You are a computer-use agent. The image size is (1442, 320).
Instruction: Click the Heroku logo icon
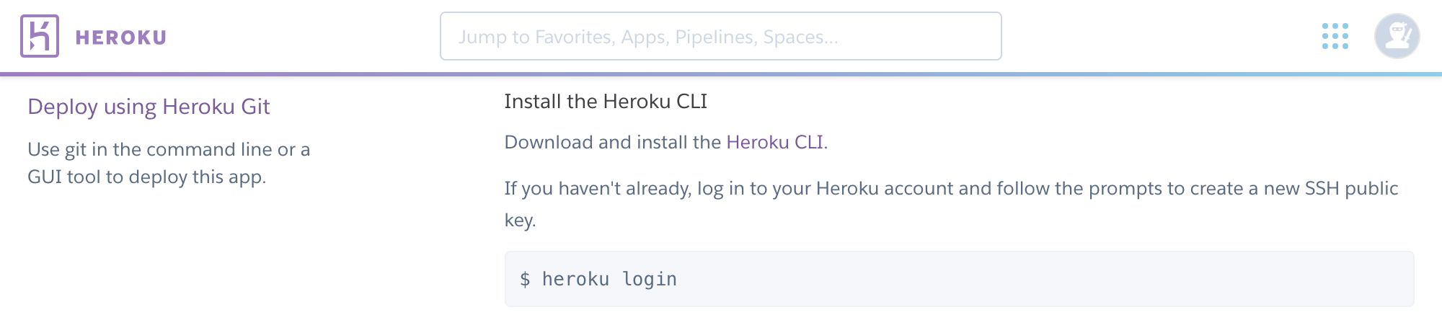(40, 36)
